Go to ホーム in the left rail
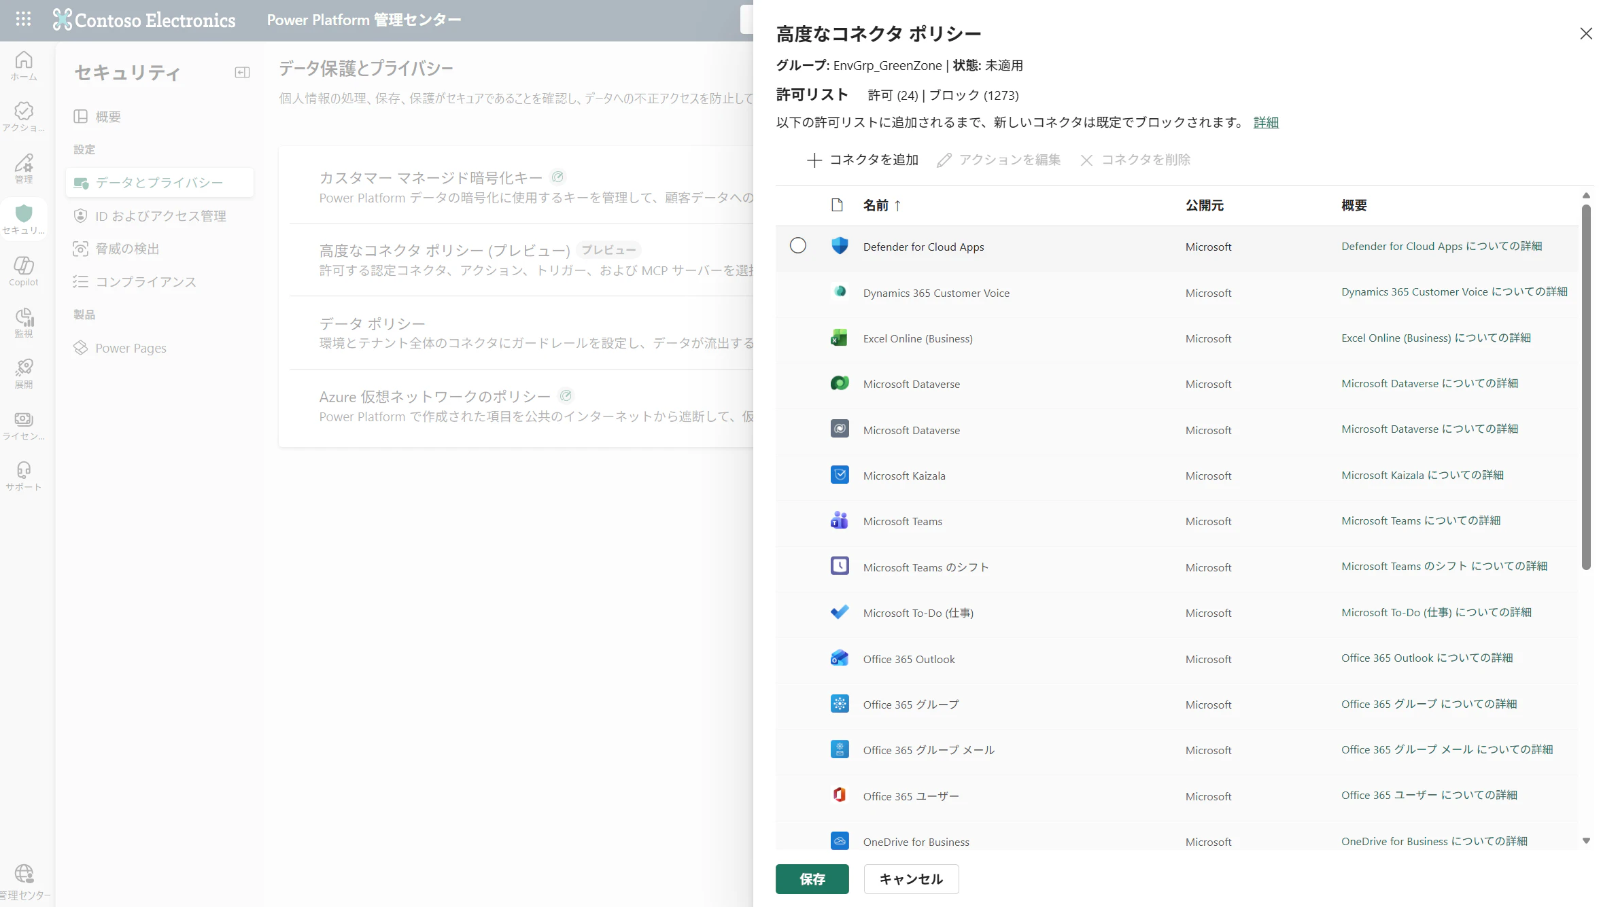 point(24,66)
